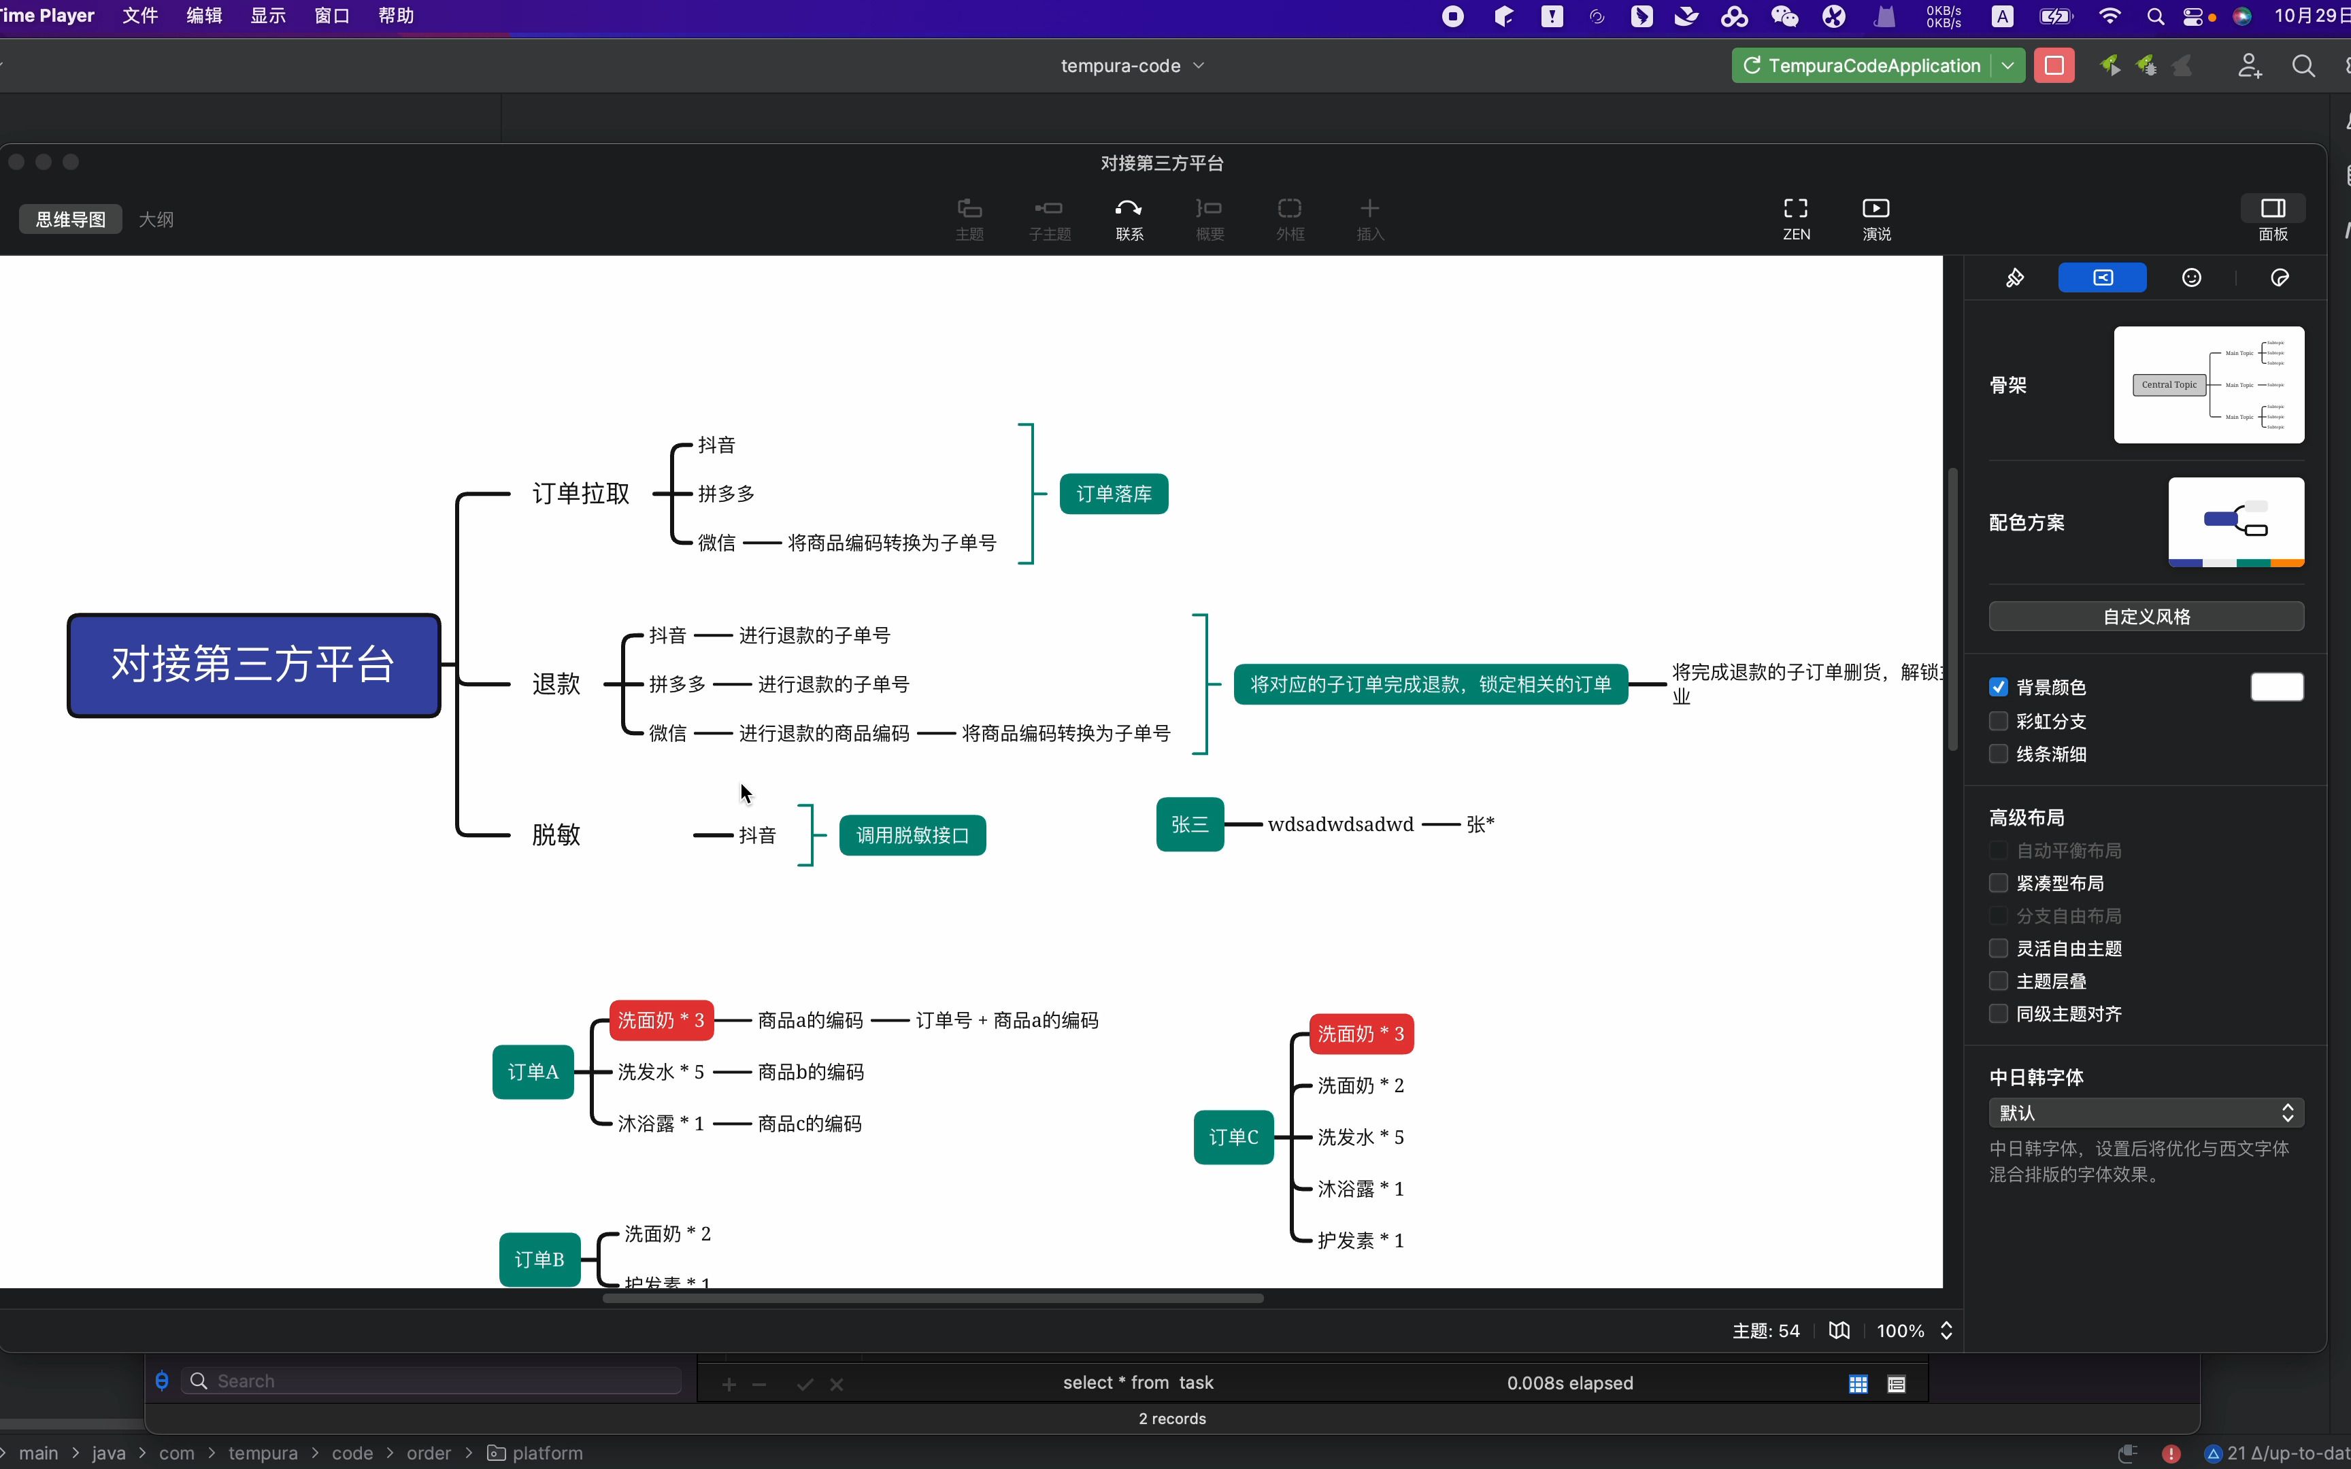Open the 编辑 menu

tap(204, 16)
